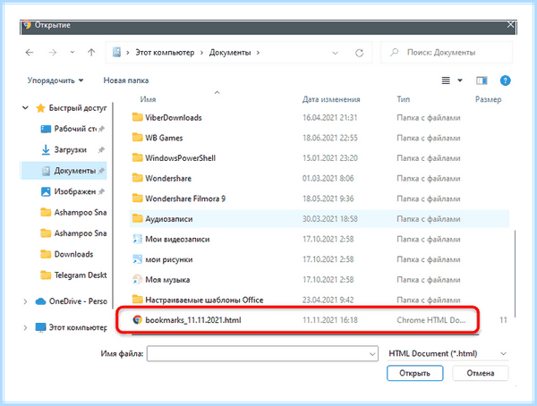Screen dimensions: 537x406
Task: Select the 'WB Games' folder icon
Action: [137, 138]
